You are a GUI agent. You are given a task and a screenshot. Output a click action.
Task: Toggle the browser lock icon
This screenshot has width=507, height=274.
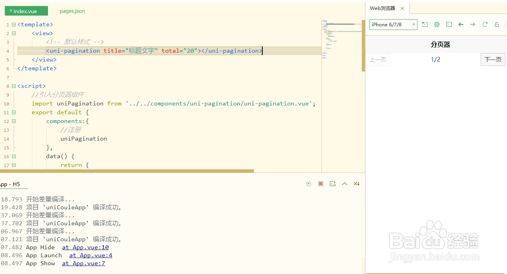(x=497, y=24)
